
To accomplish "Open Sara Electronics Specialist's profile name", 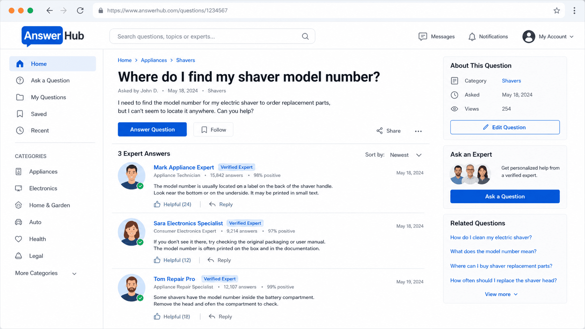I will click(x=188, y=223).
